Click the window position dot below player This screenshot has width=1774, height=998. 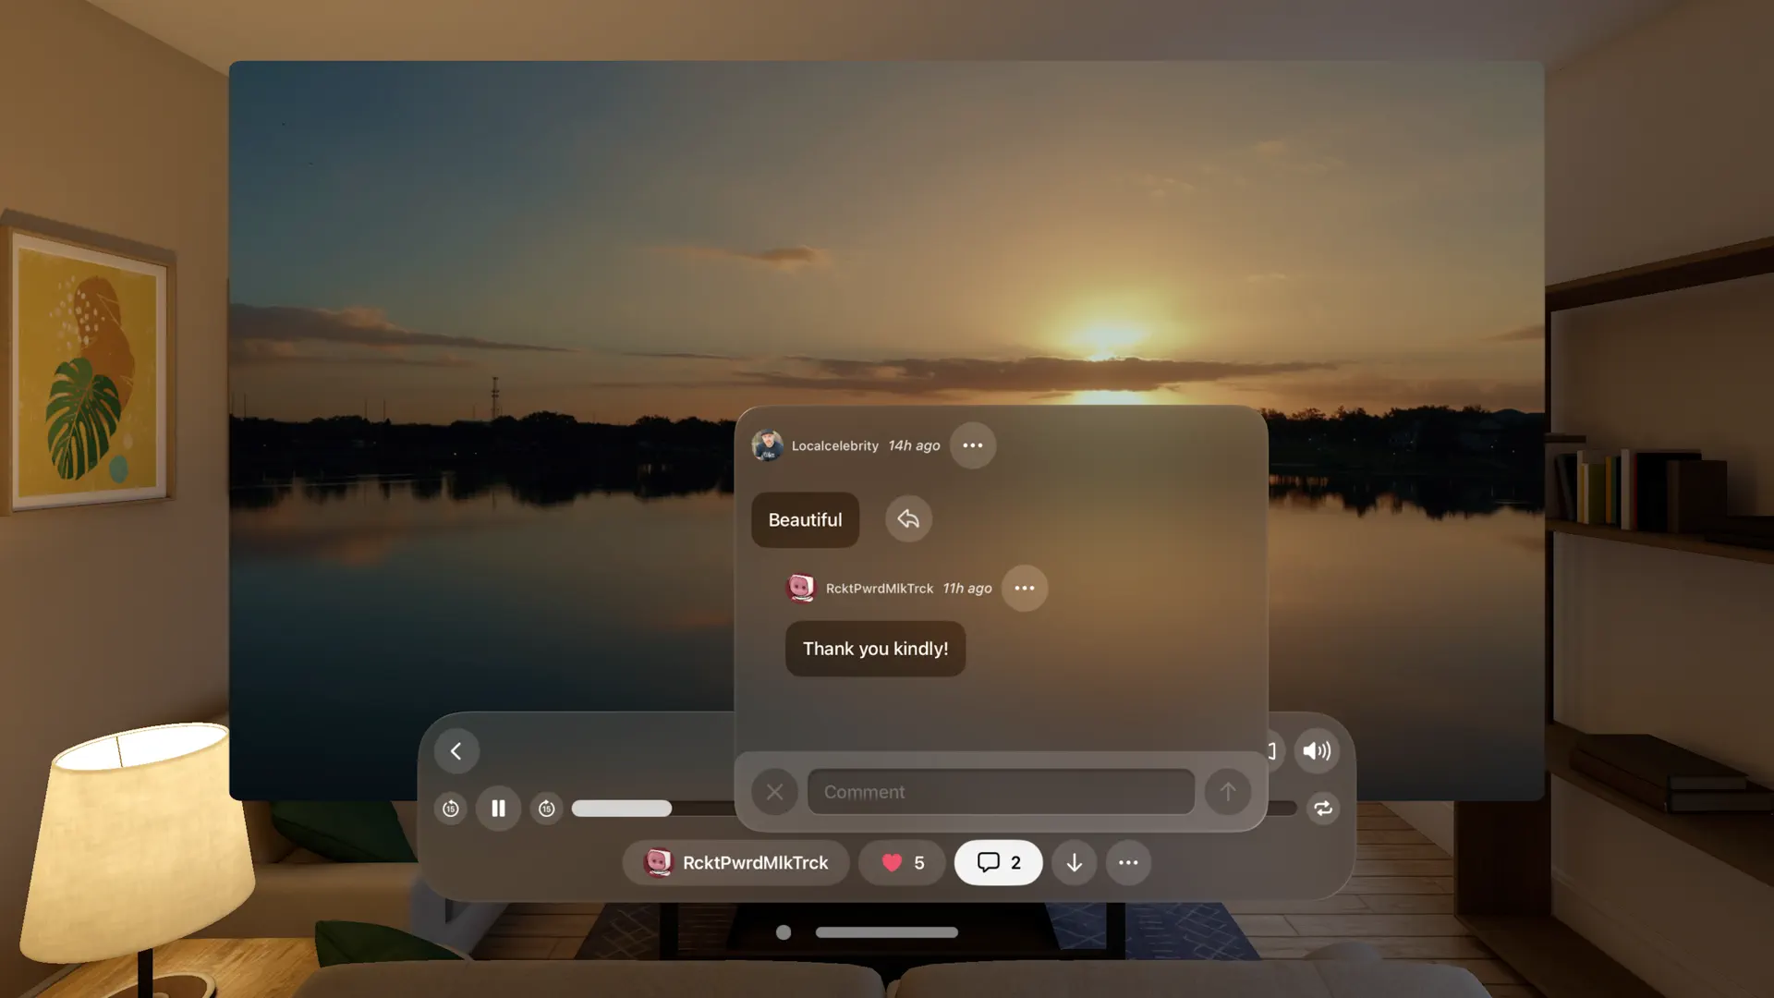pos(784,932)
